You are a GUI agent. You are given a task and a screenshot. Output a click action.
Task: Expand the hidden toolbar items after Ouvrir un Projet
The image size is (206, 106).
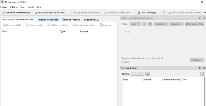pos(163,13)
